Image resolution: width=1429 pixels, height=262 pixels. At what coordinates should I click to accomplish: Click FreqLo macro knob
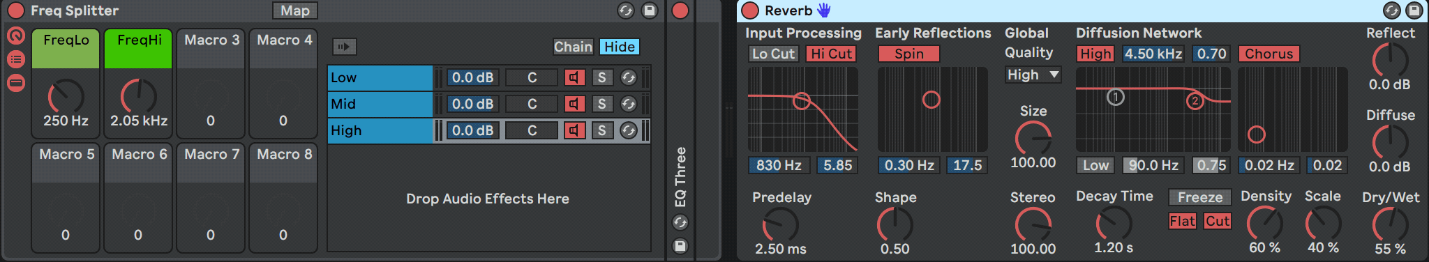click(x=66, y=96)
